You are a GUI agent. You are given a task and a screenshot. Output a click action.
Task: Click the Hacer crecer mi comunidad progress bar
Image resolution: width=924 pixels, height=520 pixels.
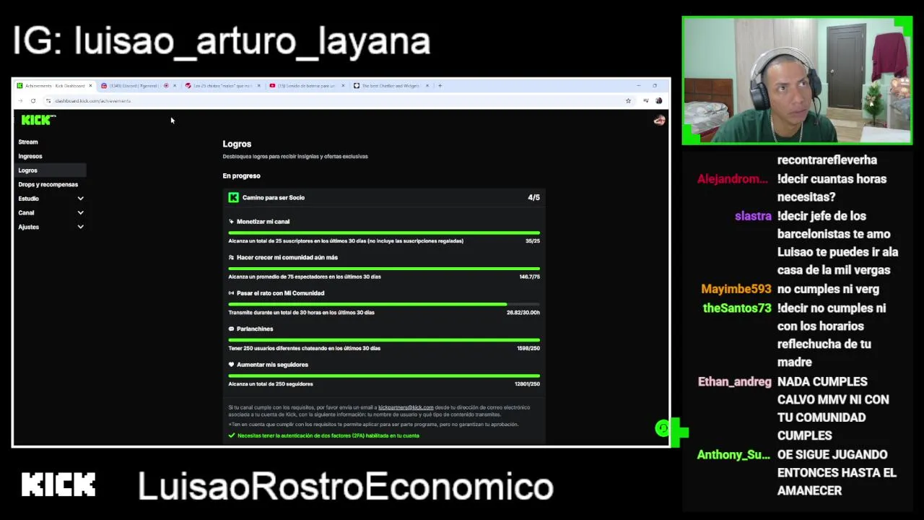tap(384, 268)
